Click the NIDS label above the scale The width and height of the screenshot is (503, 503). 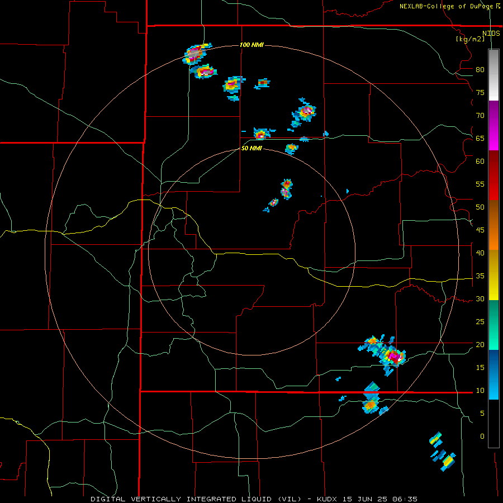pyautogui.click(x=491, y=34)
